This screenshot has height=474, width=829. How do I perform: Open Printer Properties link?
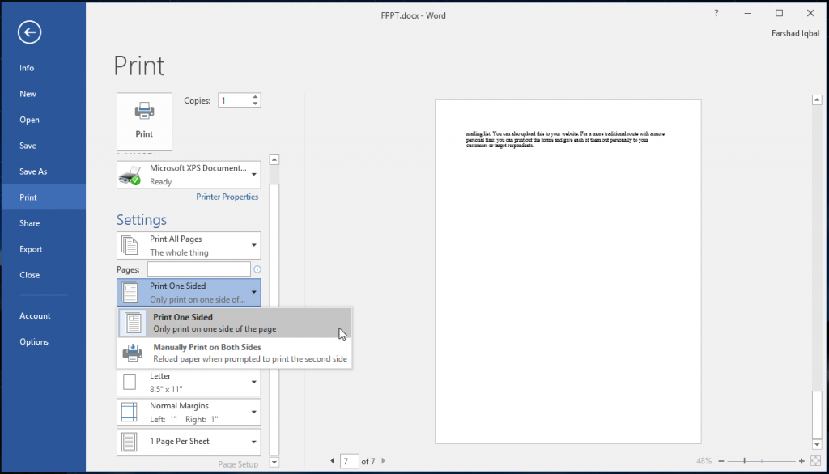[x=227, y=197]
